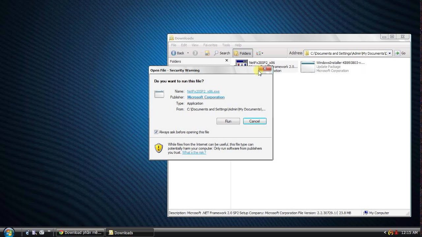Open the Windows Start orb
422x237 pixels.
pos(9,232)
